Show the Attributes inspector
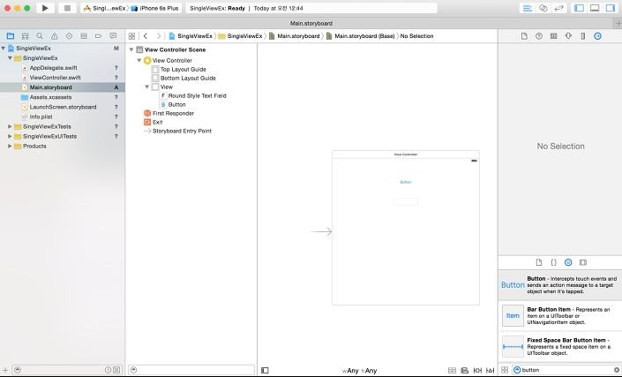The image size is (622, 377). [568, 36]
